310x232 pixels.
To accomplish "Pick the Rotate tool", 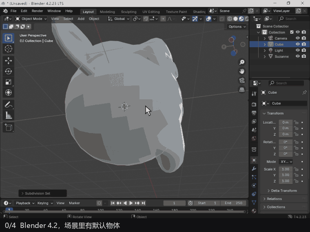I will click(8, 71).
